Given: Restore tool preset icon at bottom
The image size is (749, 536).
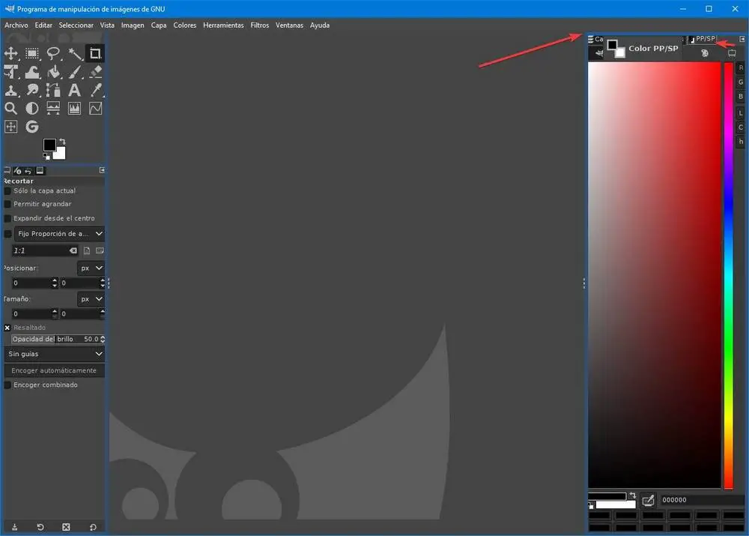Looking at the screenshot, I should tap(40, 527).
